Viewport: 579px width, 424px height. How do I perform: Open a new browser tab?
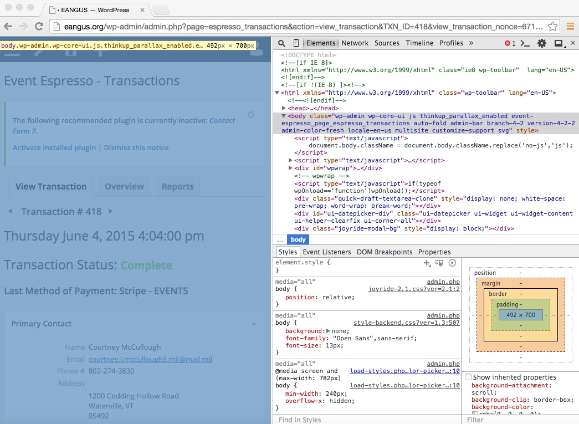pos(161,10)
